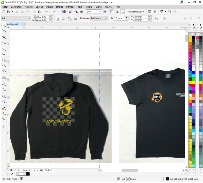The image size is (203, 183).
Task: Select the Artistic Media tool
Action: 4,54
